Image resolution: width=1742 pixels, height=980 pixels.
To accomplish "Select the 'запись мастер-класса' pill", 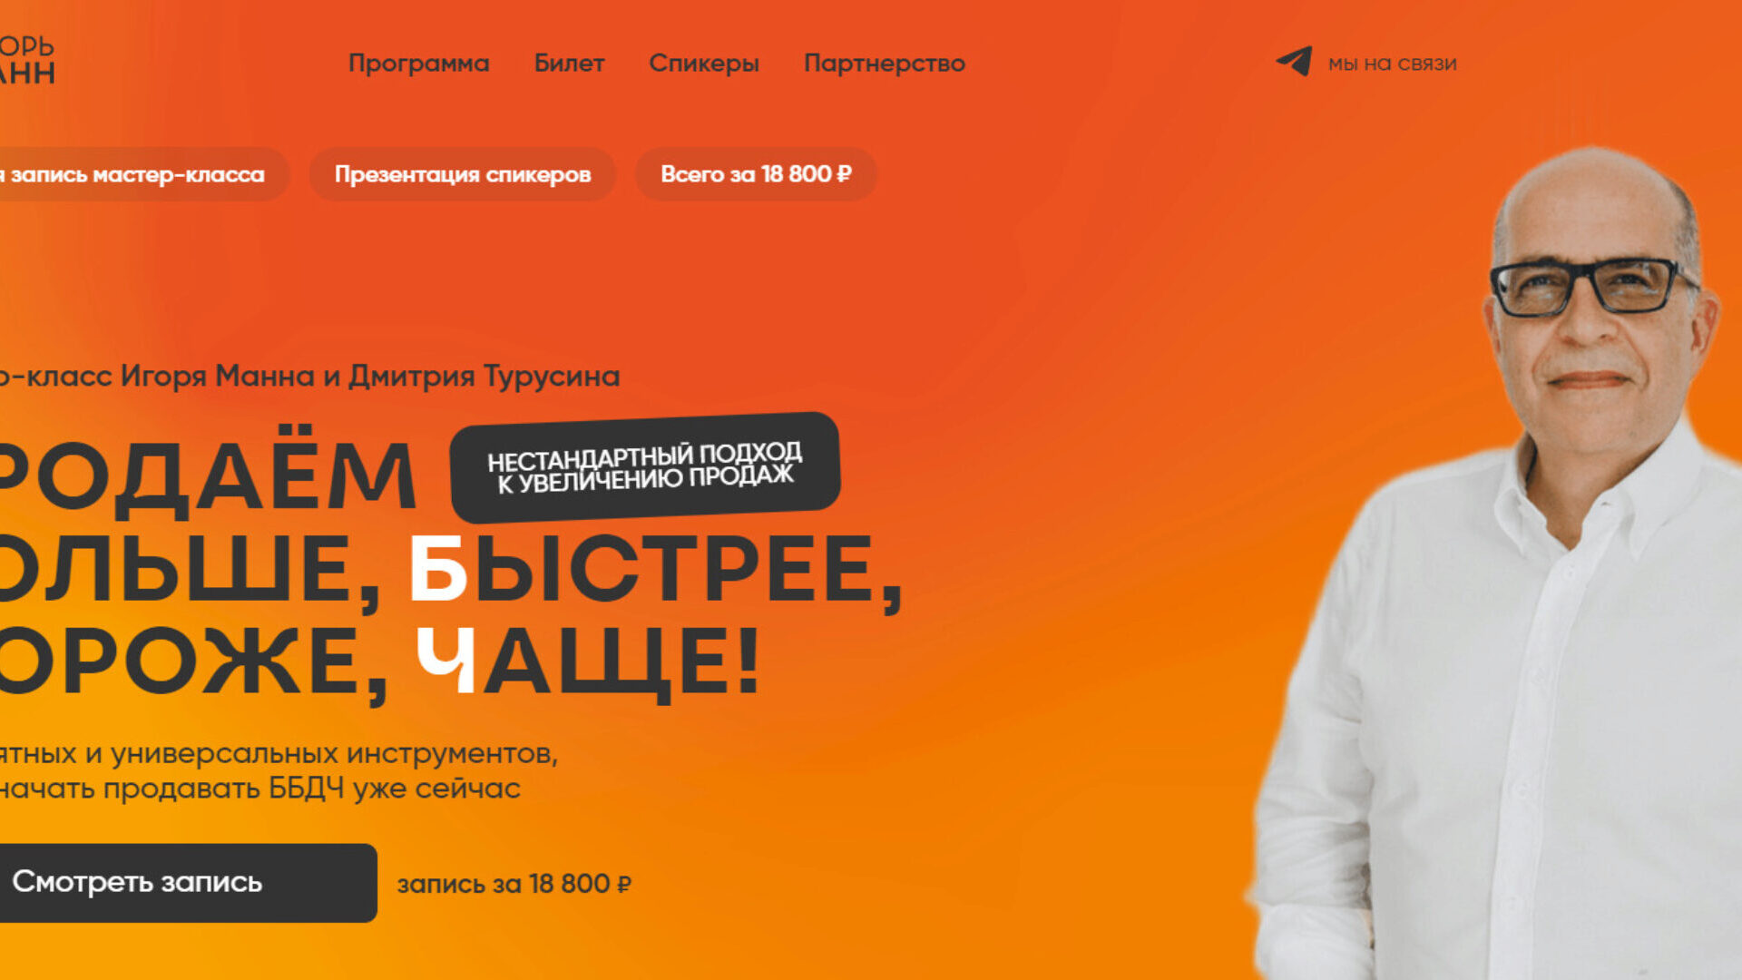I will (136, 174).
